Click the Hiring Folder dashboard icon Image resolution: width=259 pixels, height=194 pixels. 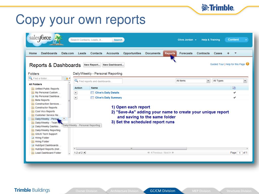33,138
